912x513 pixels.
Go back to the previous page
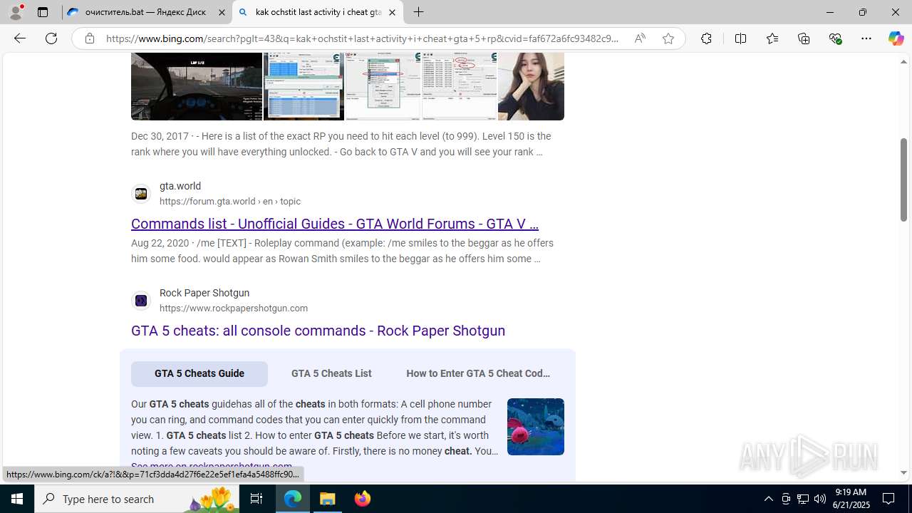(19, 38)
